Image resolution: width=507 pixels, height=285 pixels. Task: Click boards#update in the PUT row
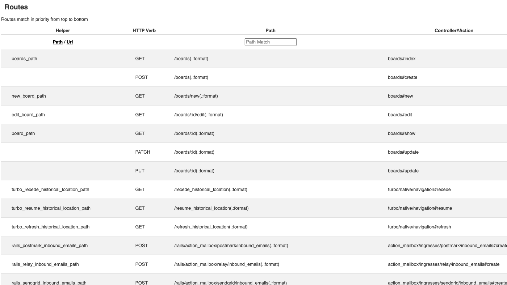coord(403,171)
